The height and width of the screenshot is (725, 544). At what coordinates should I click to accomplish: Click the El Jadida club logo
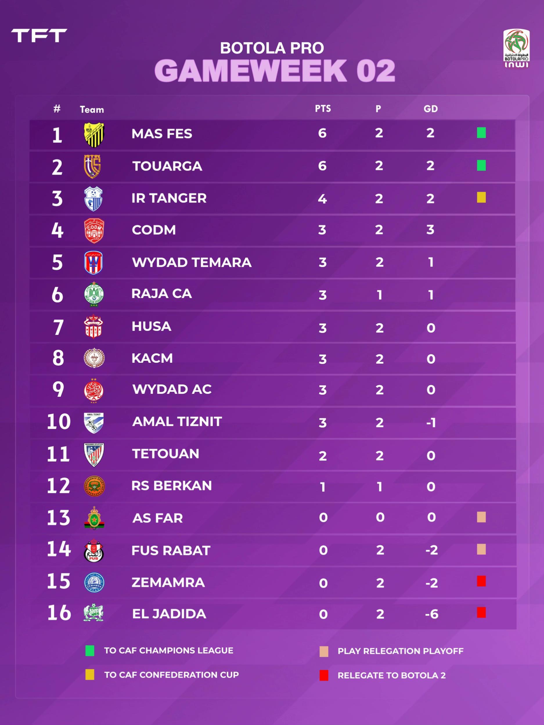(x=93, y=613)
